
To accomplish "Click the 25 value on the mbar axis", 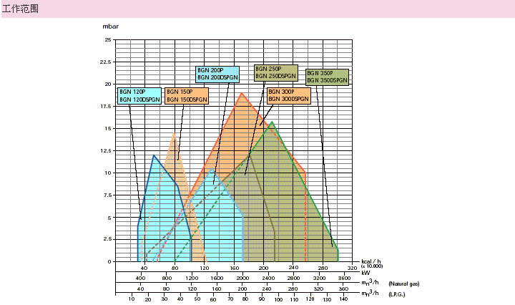I will click(107, 39).
